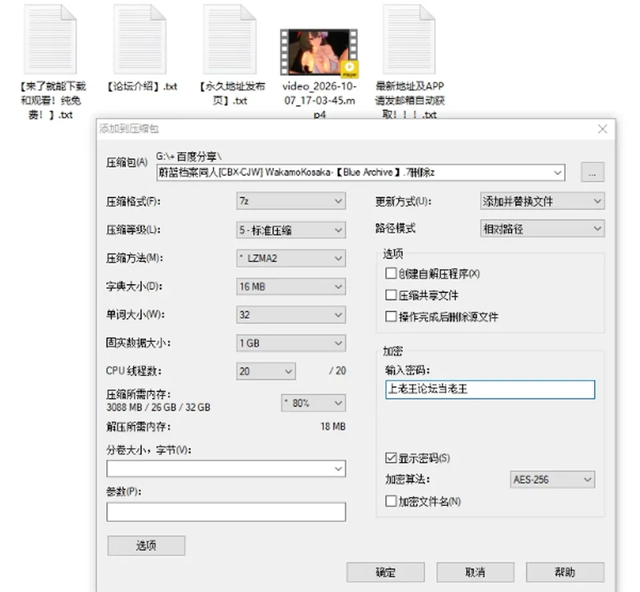Open the 80% memory usage dropdown

point(313,403)
